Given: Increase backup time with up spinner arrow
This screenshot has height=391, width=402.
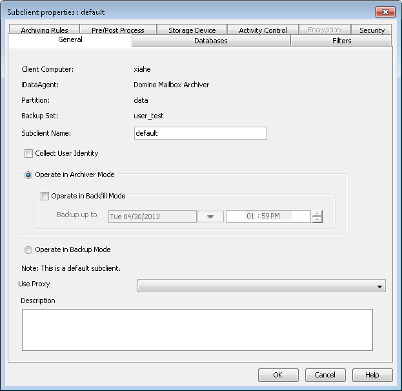Looking at the screenshot, I should pyautogui.click(x=317, y=213).
